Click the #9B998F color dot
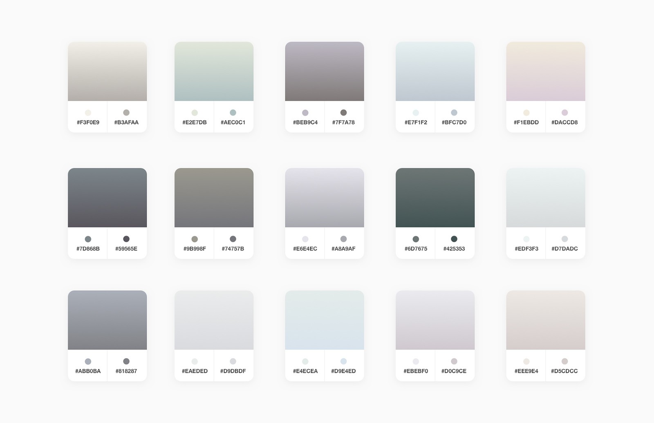This screenshot has height=423, width=654. tap(195, 239)
